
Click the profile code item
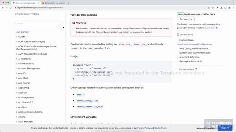point(80,95)
